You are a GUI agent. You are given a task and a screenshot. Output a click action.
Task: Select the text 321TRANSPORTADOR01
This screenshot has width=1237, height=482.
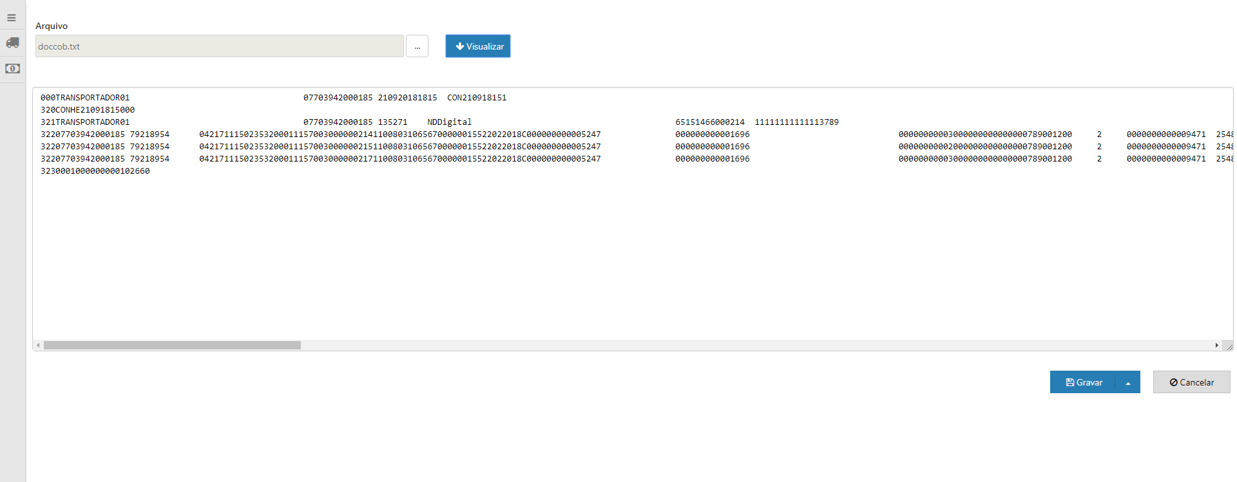point(85,122)
